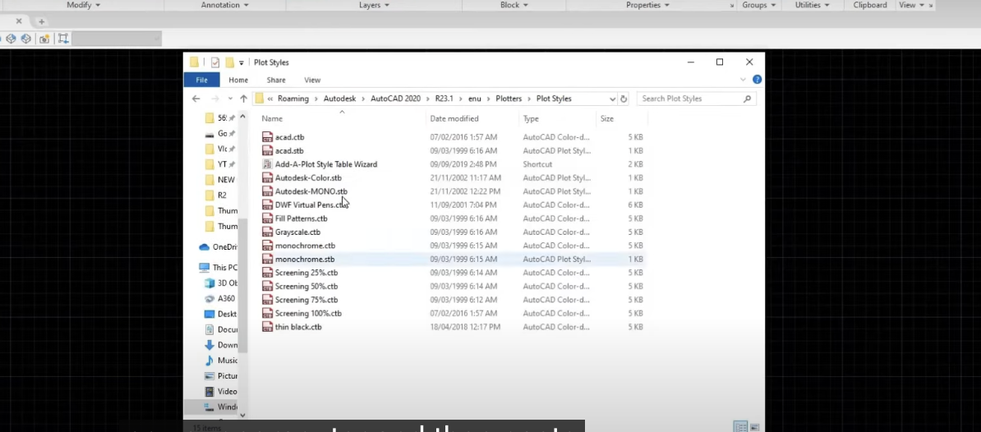This screenshot has height=432, width=981.
Task: Open quick access toolbar properties checkmark icon
Action: tap(215, 62)
